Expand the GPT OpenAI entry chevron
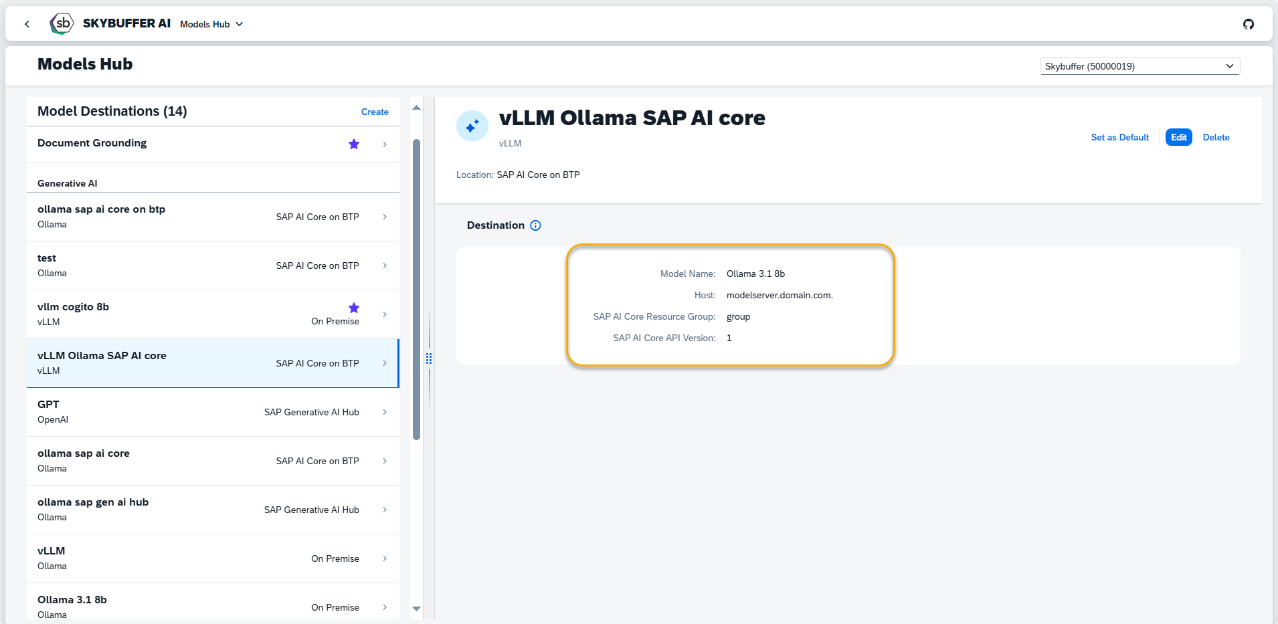Screen dimensions: 1278x624 point(385,412)
